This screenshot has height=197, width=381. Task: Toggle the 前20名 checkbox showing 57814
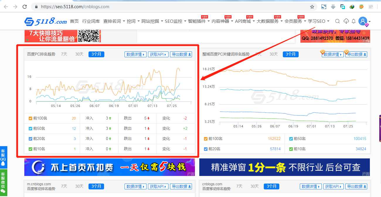click(205, 149)
